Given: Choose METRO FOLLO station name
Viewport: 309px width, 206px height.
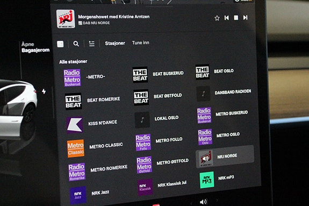Looking at the screenshot, I should coord(169,140).
